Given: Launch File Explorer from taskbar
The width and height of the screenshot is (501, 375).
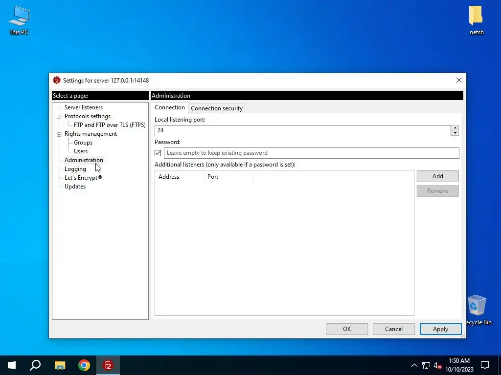Looking at the screenshot, I should (60, 365).
